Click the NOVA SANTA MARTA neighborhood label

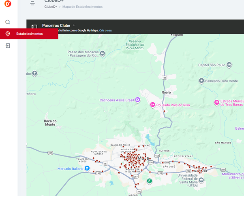(99, 153)
